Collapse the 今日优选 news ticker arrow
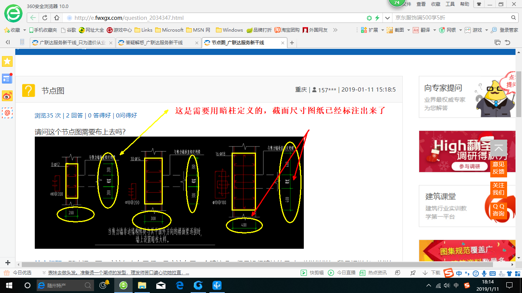This screenshot has width=522, height=293. click(x=44, y=273)
